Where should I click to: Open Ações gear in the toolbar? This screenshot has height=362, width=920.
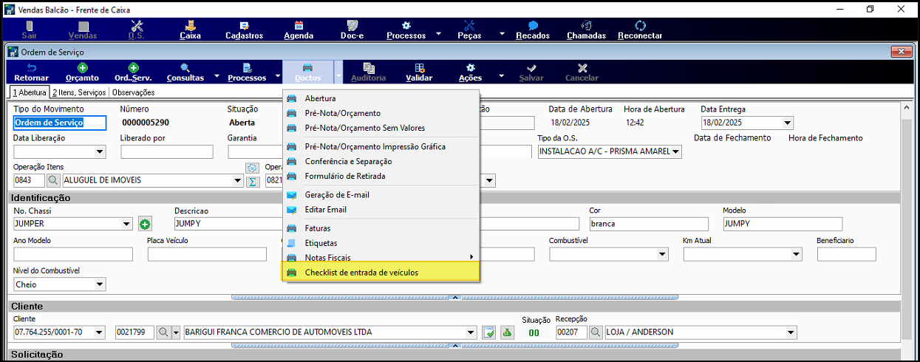[470, 72]
